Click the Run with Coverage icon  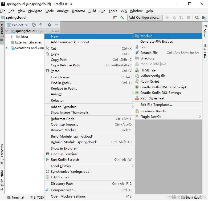pyautogui.click(x=181, y=18)
